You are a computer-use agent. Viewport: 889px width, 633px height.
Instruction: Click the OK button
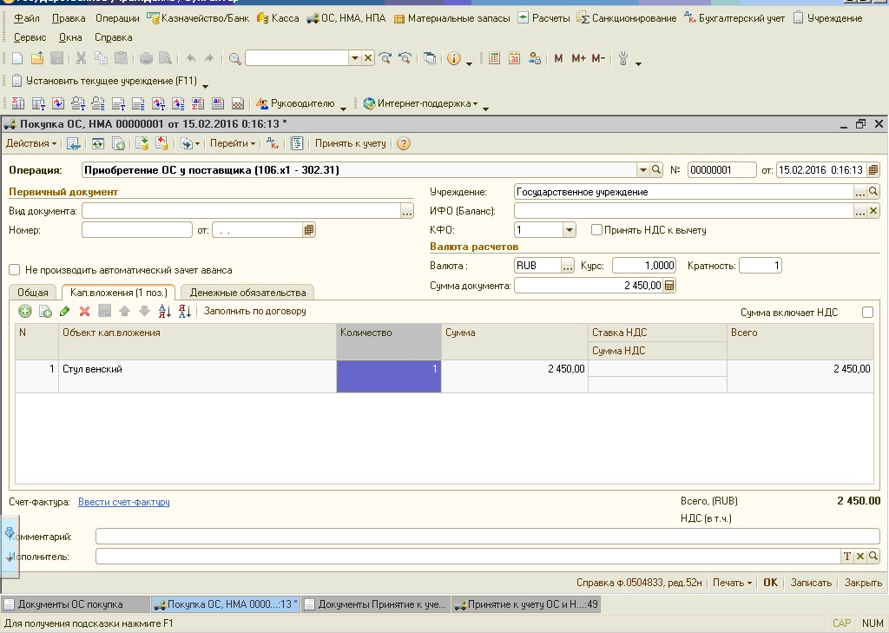(771, 583)
